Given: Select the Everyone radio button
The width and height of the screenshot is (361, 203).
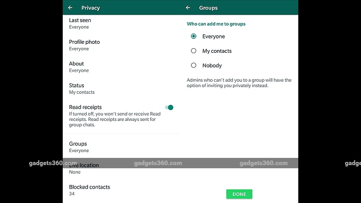Looking at the screenshot, I should pos(194,37).
